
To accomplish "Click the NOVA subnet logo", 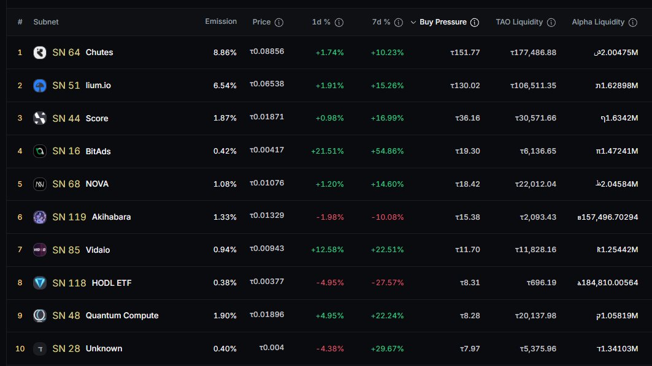I will tap(39, 184).
